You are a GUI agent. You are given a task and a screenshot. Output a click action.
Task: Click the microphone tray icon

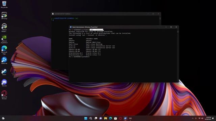(x=196, y=118)
